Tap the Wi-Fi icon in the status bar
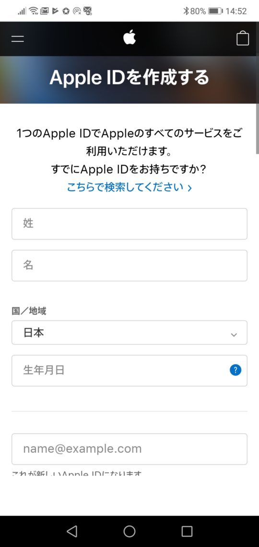 (x=34, y=11)
